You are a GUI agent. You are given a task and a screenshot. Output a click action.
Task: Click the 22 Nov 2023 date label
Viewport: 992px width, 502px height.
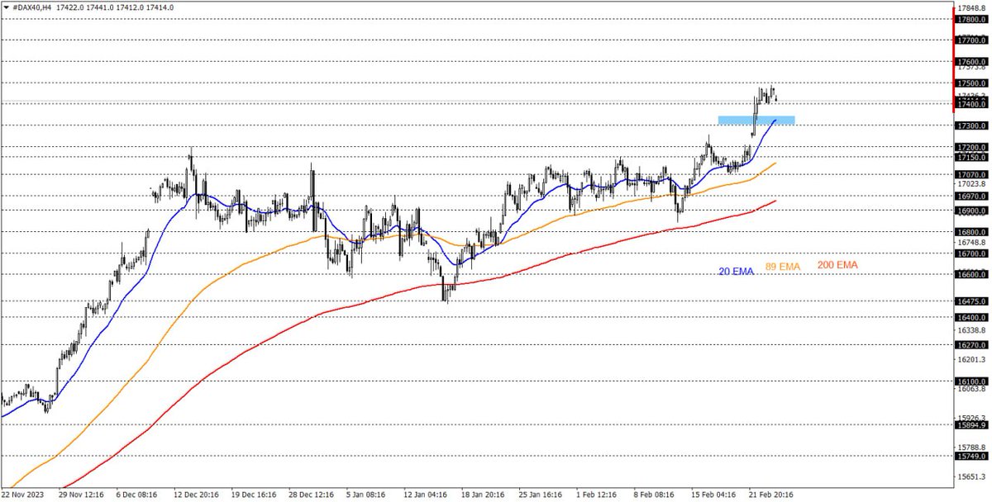point(23,495)
